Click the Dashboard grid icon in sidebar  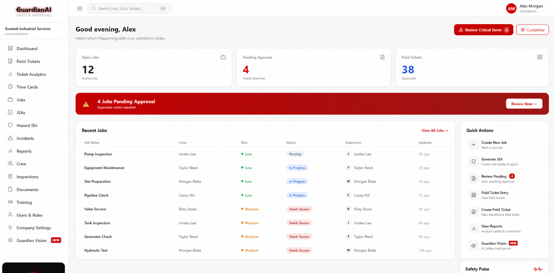(x=10, y=48)
